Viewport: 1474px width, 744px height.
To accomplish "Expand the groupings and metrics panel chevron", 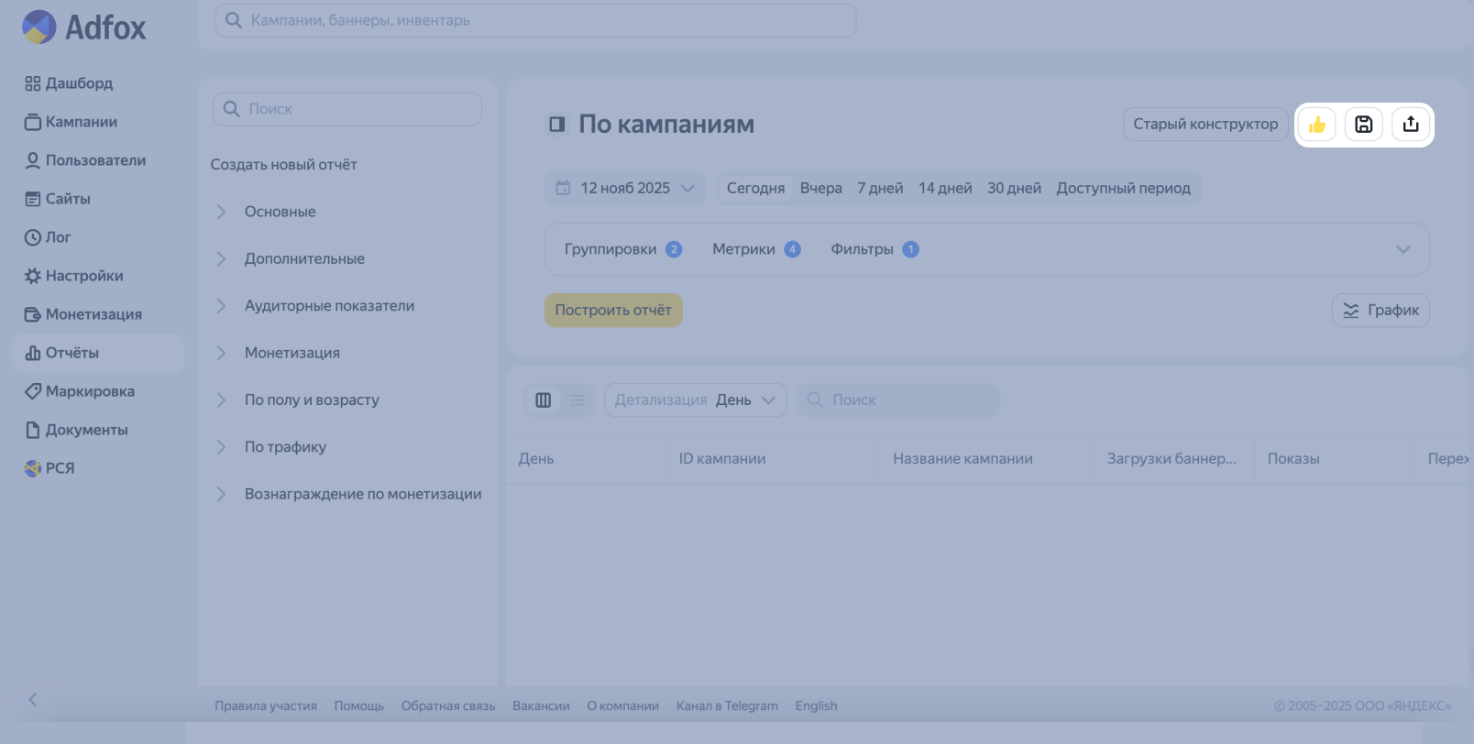I will click(x=1403, y=249).
